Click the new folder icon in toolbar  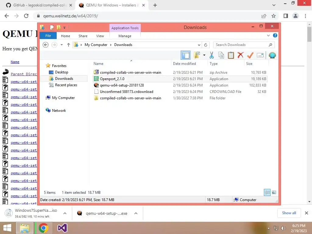[x=197, y=55]
